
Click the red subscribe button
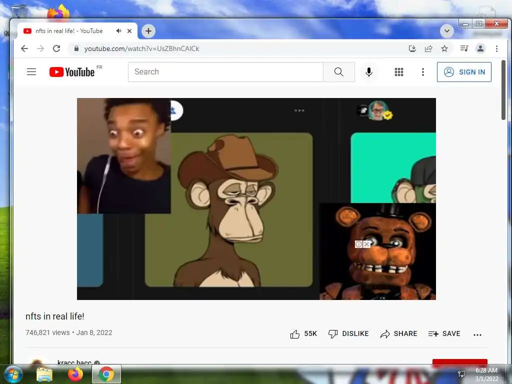pyautogui.click(x=460, y=362)
